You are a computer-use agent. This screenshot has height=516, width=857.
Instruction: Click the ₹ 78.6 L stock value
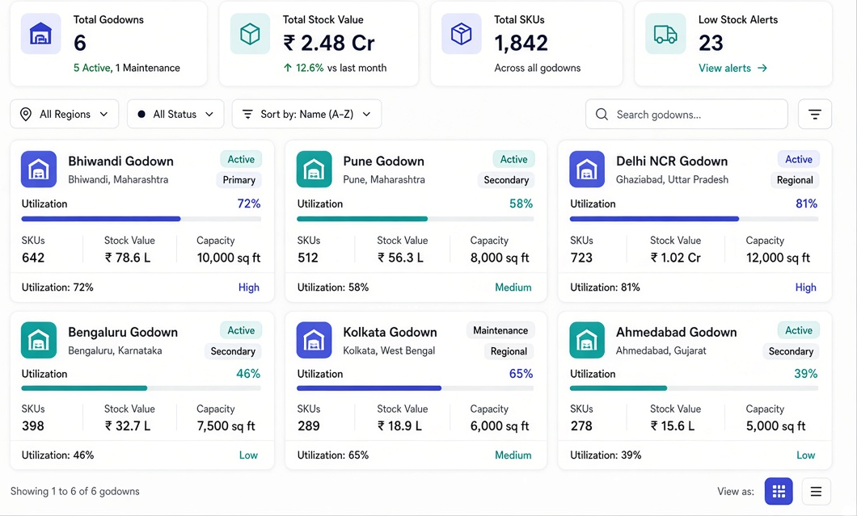tap(128, 258)
